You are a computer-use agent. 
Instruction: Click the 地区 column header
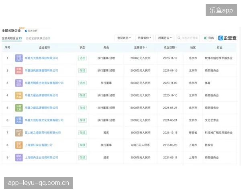click(x=193, y=47)
